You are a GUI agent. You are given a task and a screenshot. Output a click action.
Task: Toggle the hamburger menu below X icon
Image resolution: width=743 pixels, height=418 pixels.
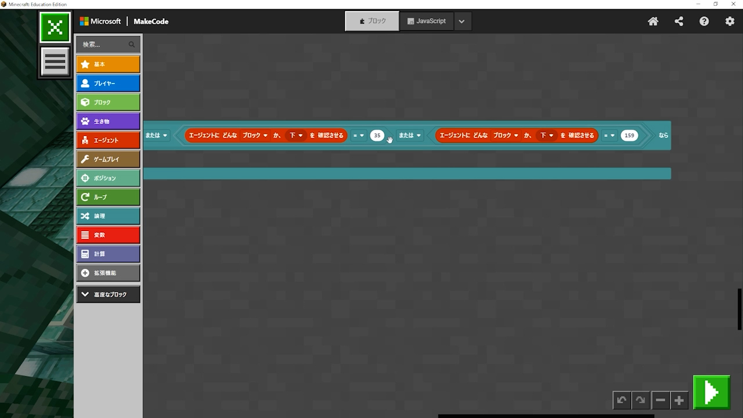pos(55,62)
